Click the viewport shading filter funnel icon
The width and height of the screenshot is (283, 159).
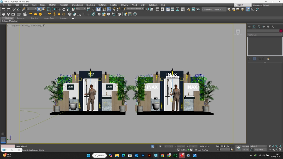(44, 26)
